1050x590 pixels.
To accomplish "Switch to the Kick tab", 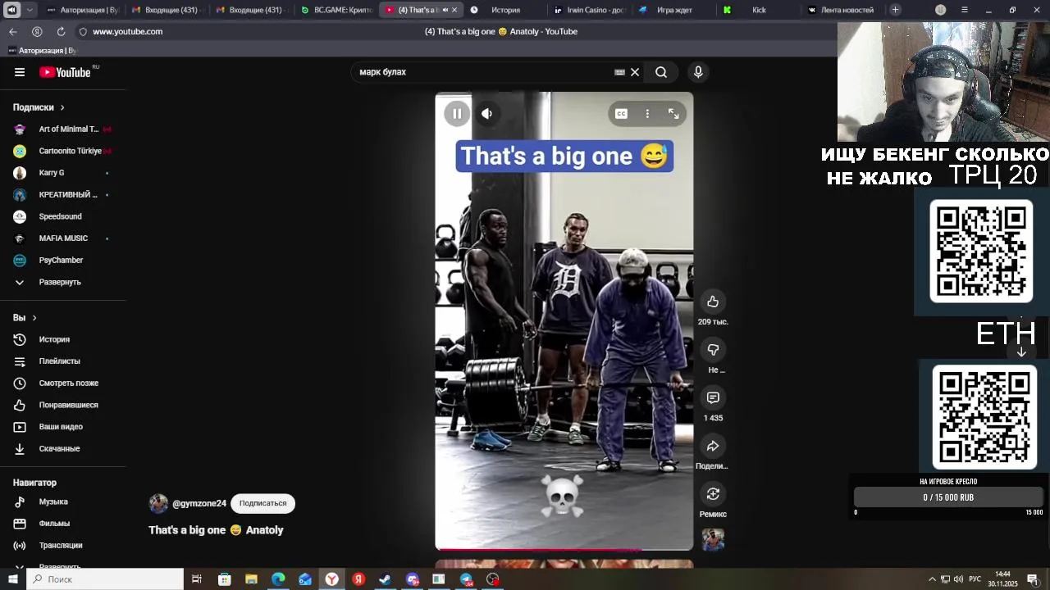I will pos(757,10).
